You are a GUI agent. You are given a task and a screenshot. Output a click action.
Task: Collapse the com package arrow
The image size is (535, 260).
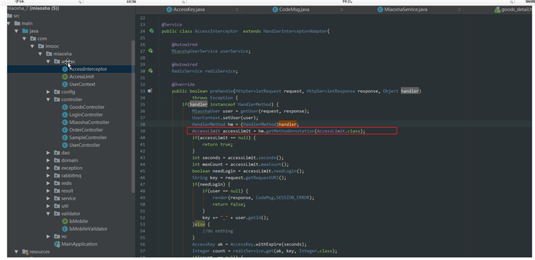(24, 39)
